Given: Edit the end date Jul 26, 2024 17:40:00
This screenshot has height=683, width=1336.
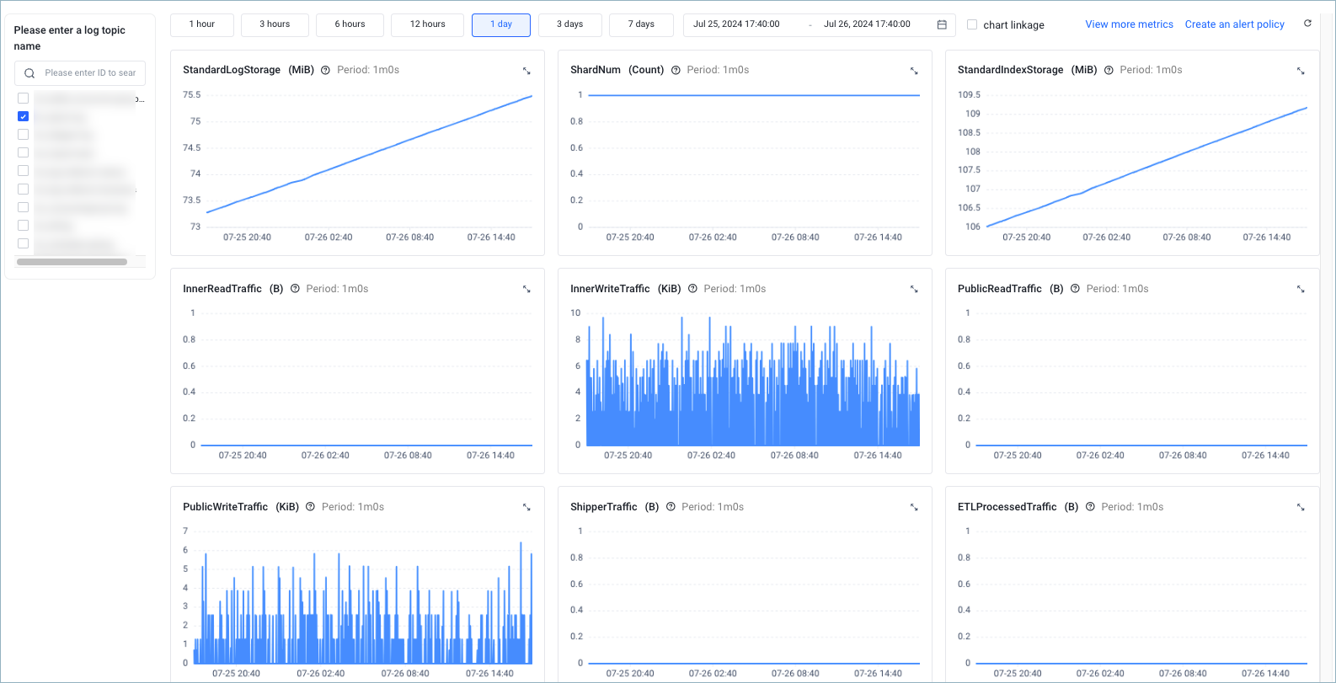Looking at the screenshot, I should click(867, 24).
